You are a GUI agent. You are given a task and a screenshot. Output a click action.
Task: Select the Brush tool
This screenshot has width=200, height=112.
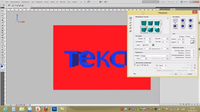2,28
